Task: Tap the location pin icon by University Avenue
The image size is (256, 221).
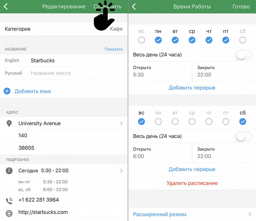Action: pyautogui.click(x=9, y=123)
